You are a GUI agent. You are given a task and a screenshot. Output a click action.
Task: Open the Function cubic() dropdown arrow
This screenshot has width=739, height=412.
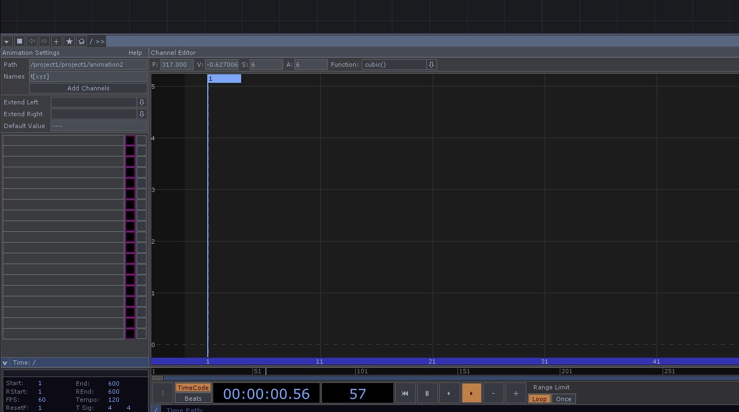coord(431,65)
